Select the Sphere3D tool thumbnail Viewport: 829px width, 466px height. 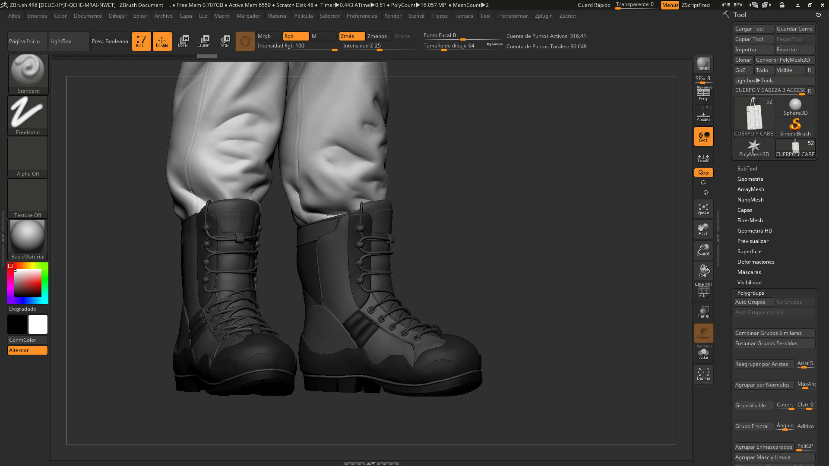pos(795,107)
